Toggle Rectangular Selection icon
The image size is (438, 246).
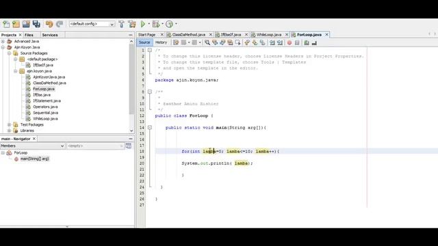237,42
